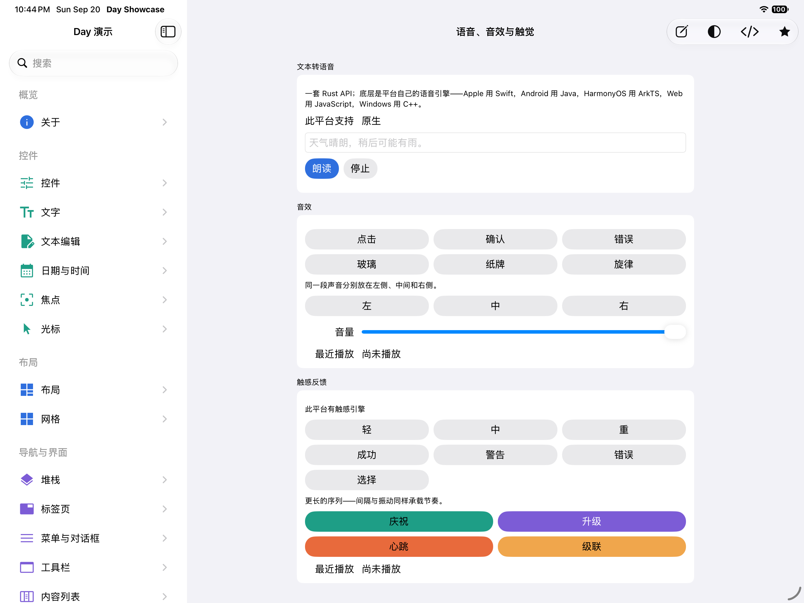Play sound on the 右 side
The width and height of the screenshot is (804, 603).
(x=624, y=306)
